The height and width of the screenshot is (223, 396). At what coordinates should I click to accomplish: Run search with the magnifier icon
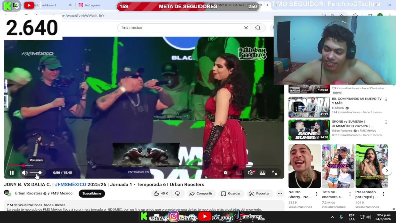point(258,28)
